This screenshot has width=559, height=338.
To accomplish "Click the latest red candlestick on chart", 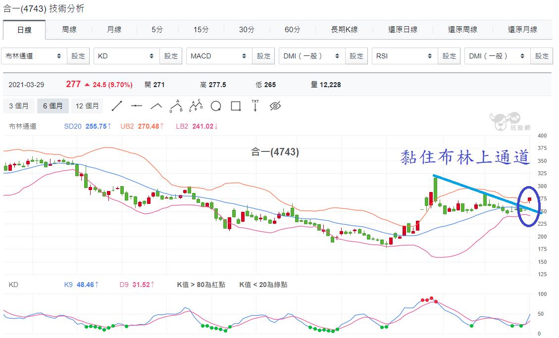I will [x=529, y=200].
